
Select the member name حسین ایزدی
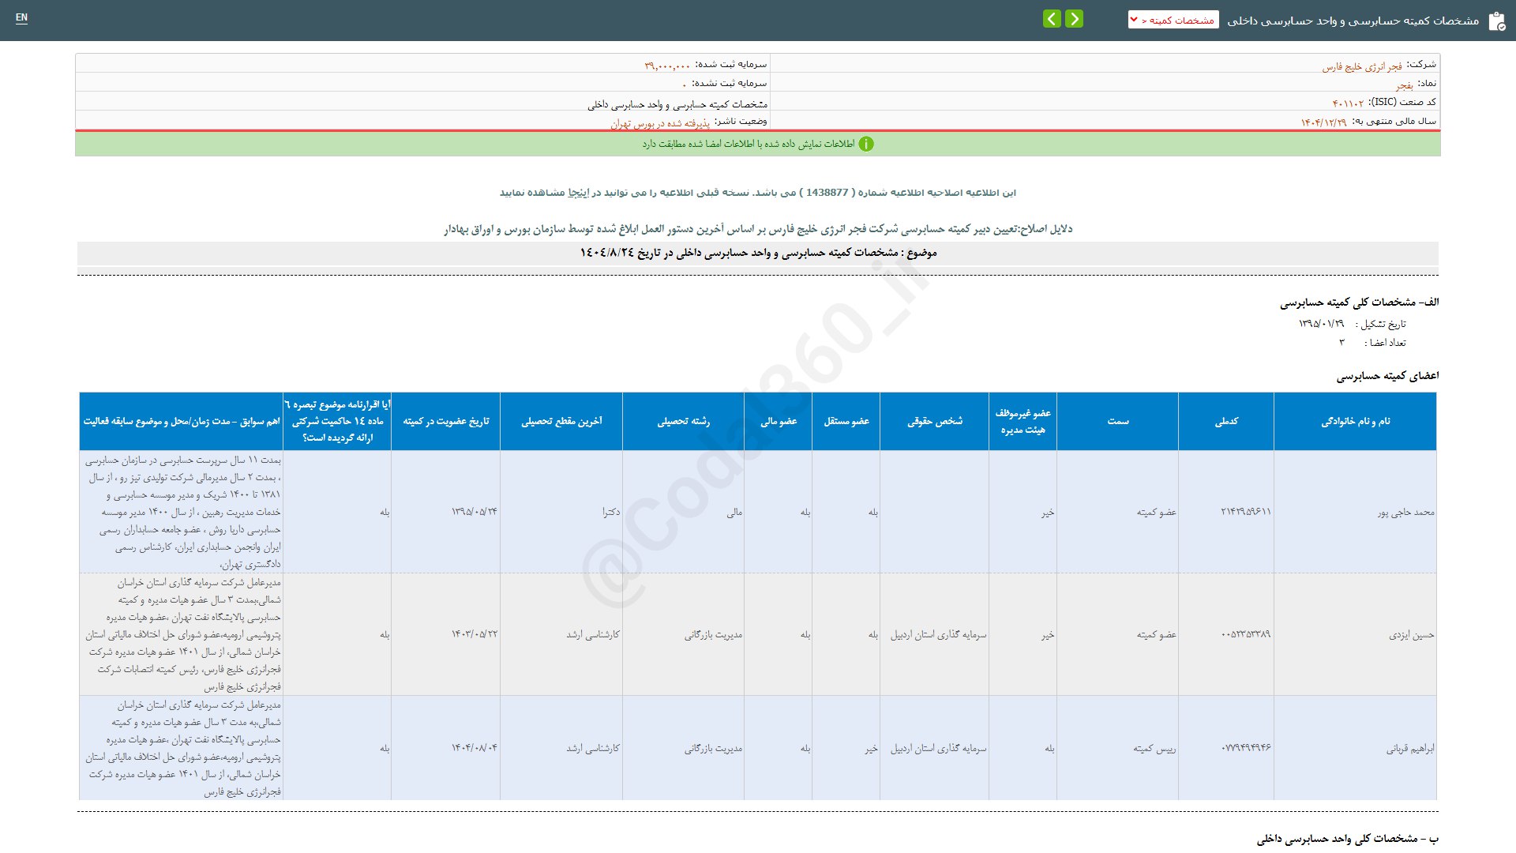click(1411, 635)
